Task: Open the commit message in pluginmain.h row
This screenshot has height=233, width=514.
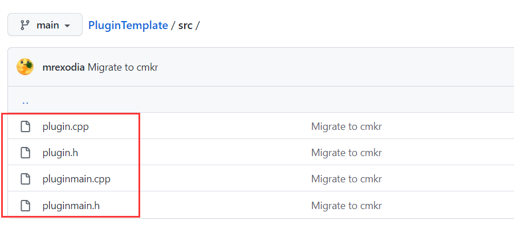Action: [x=346, y=206]
